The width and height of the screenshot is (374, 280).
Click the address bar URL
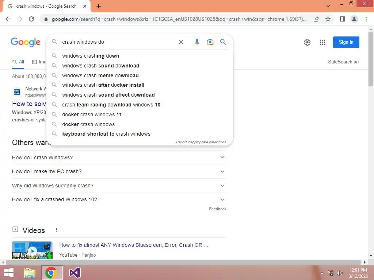click(x=179, y=19)
